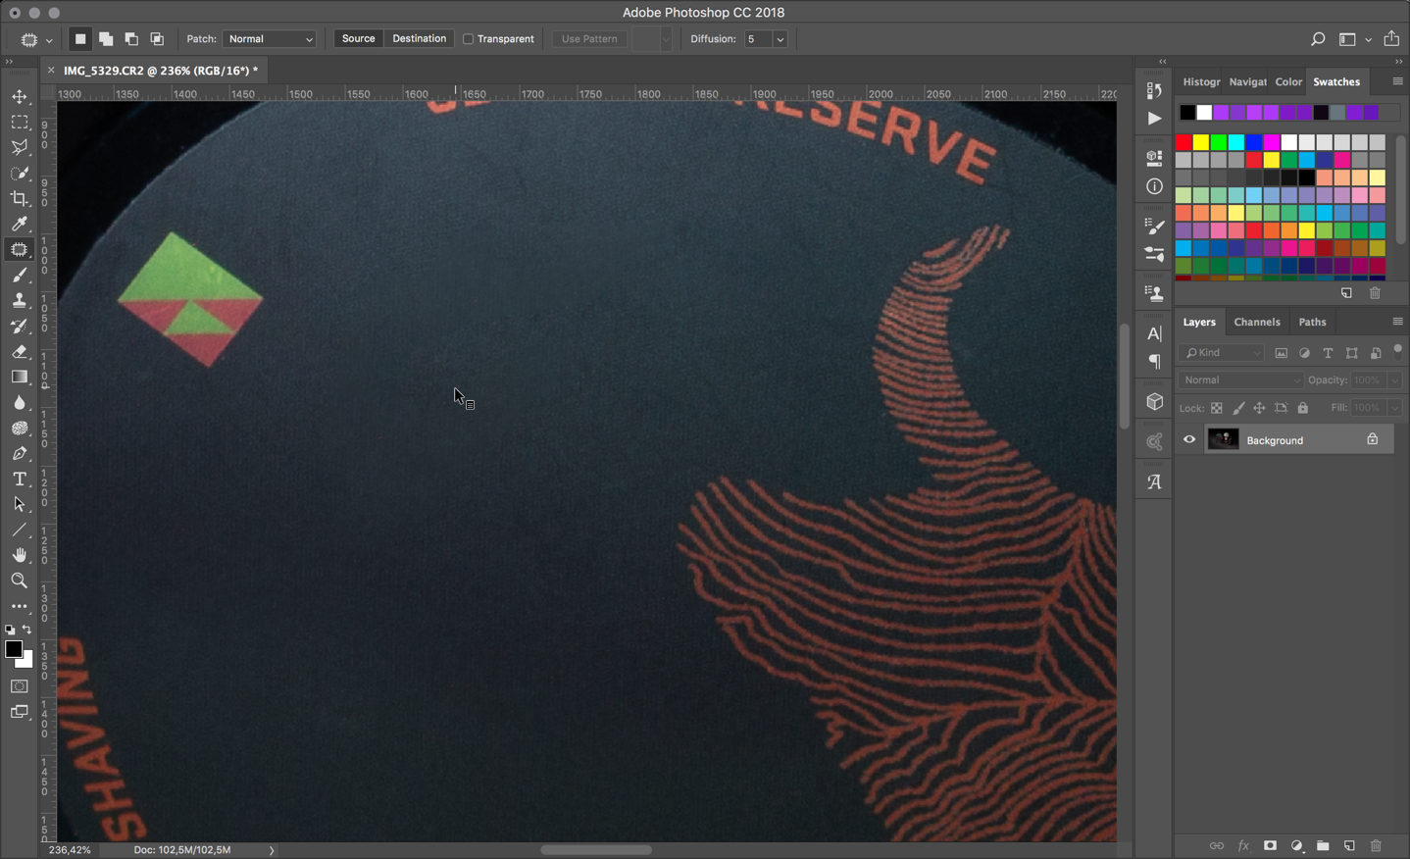
Task: Toggle lock image pixels brush icon
Action: pyautogui.click(x=1238, y=408)
